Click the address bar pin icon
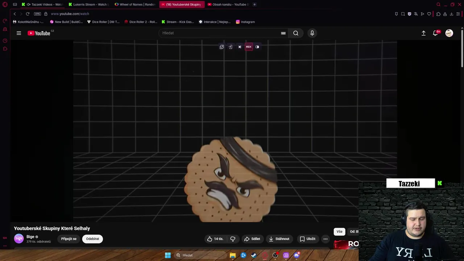This screenshot has width=464, height=261. click(x=396, y=14)
